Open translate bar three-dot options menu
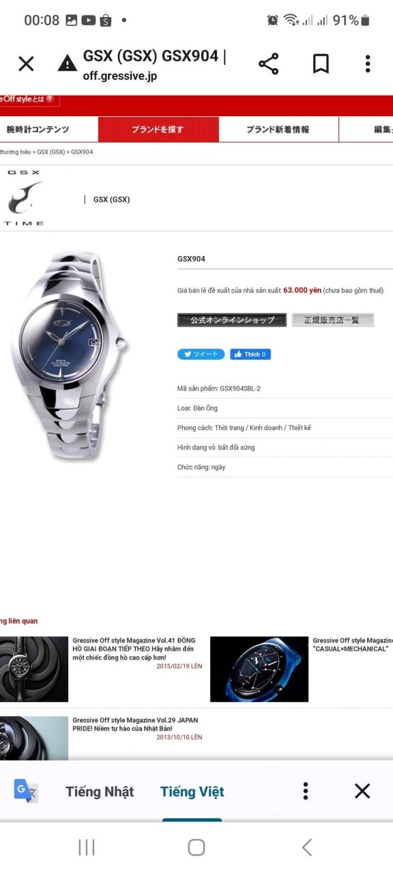The width and height of the screenshot is (393, 874). point(306,791)
